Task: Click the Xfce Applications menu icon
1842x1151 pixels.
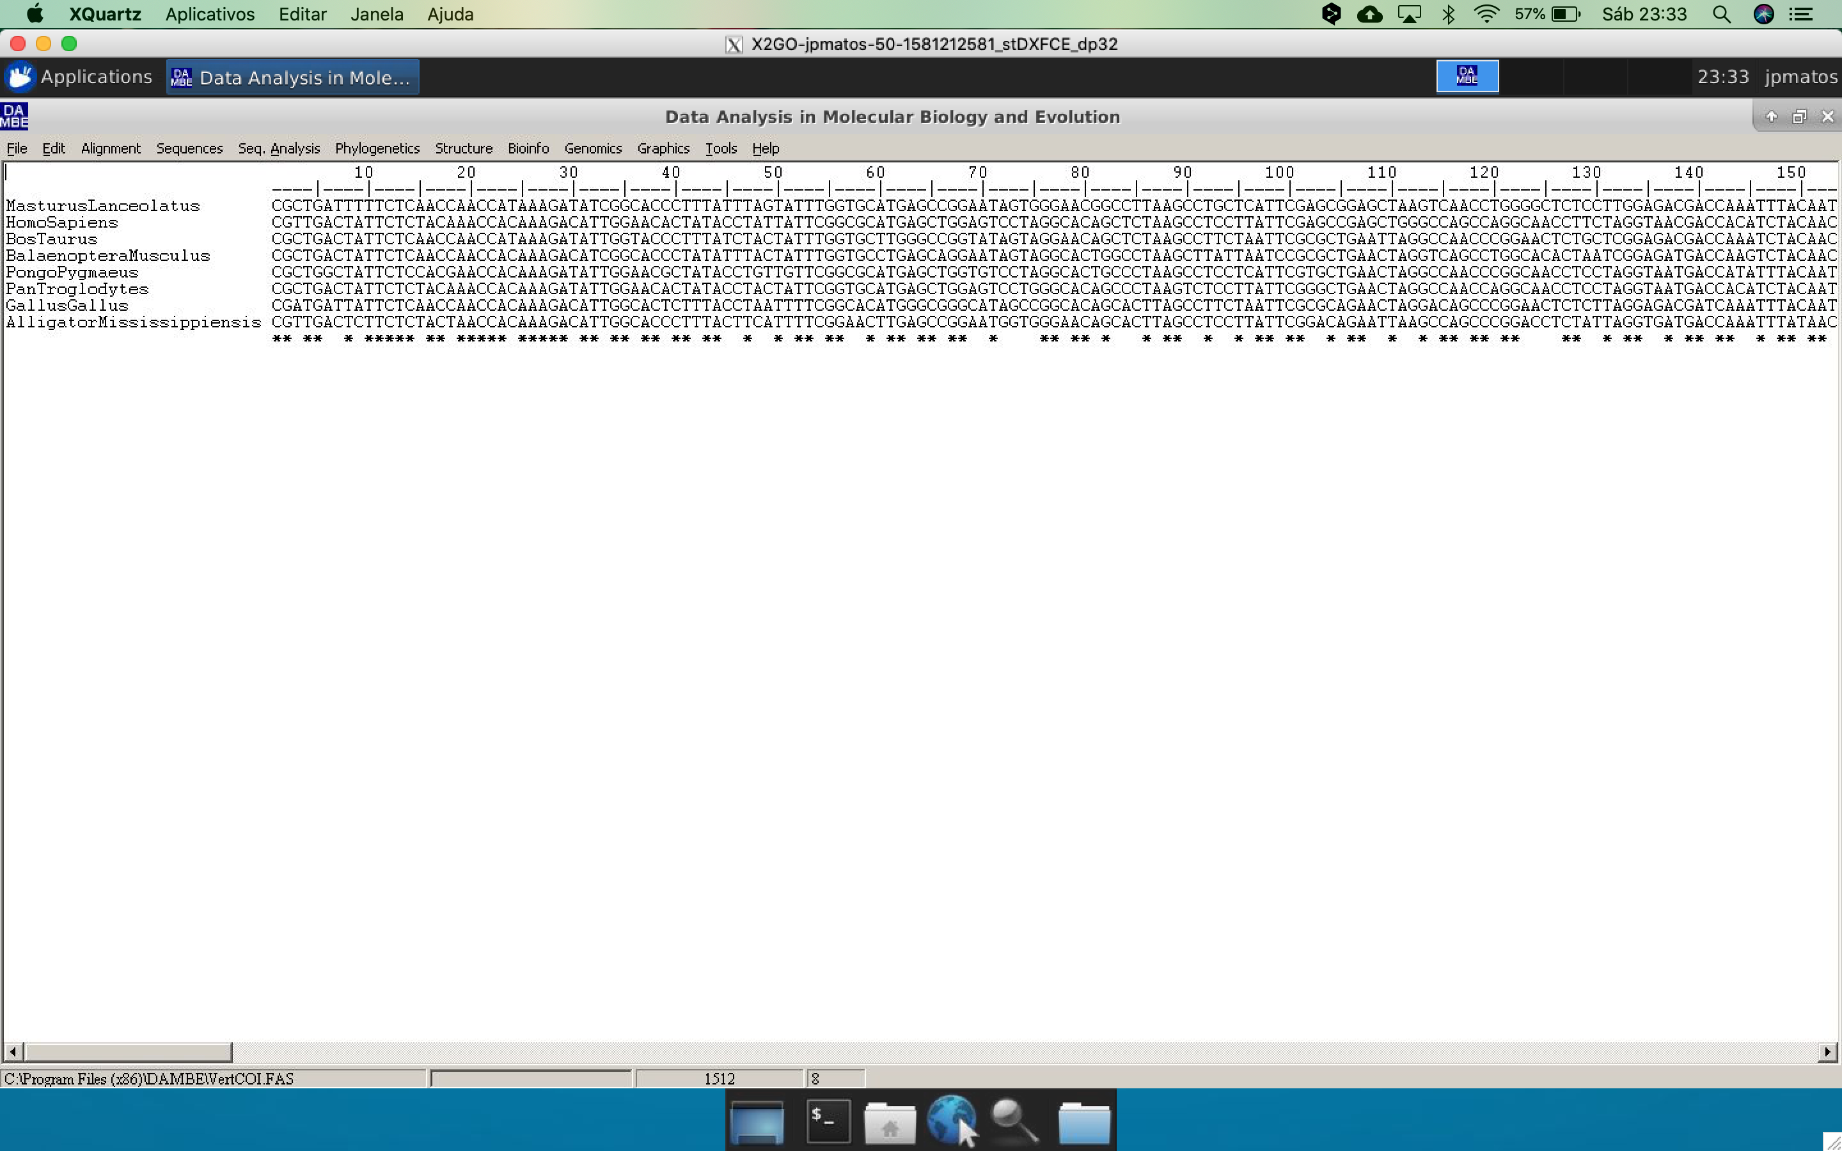Action: [x=20, y=77]
